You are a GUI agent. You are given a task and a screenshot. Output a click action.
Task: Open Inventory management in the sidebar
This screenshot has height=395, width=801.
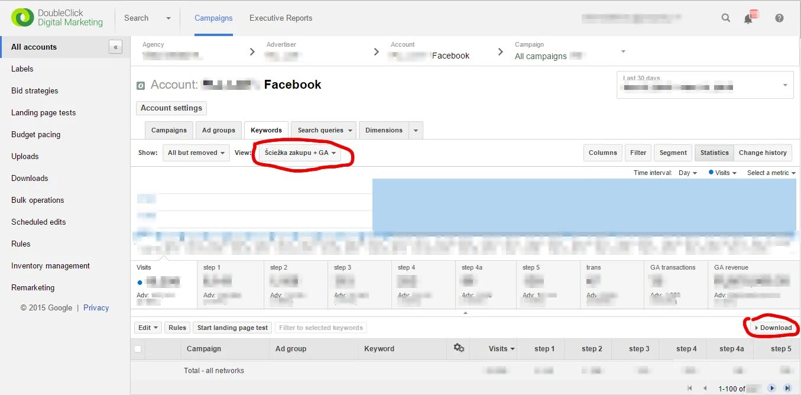point(51,266)
